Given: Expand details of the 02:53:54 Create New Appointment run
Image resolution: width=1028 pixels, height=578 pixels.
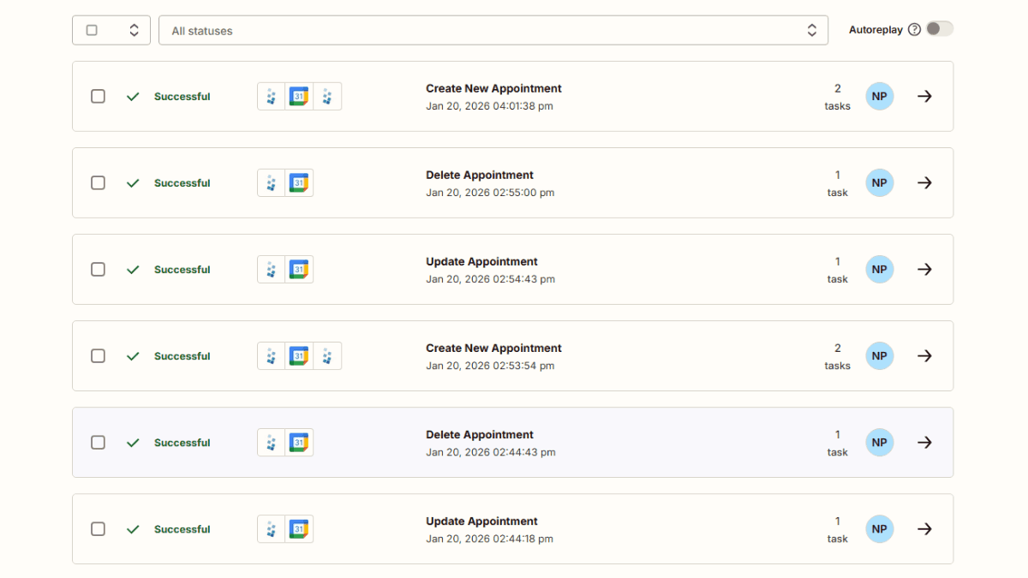Looking at the screenshot, I should [924, 355].
